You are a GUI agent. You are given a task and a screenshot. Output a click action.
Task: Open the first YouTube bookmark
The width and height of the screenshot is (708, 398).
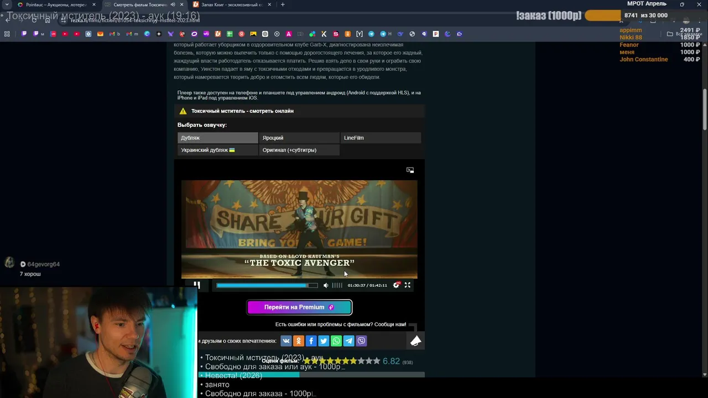click(65, 34)
